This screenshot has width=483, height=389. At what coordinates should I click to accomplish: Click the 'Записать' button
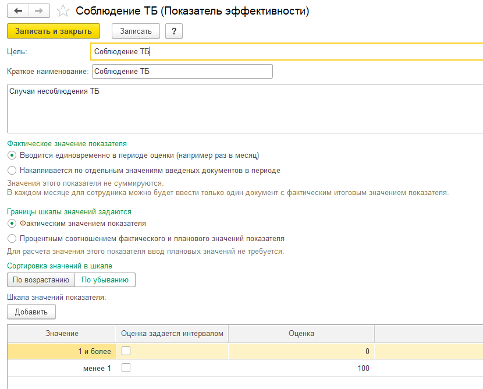click(136, 31)
